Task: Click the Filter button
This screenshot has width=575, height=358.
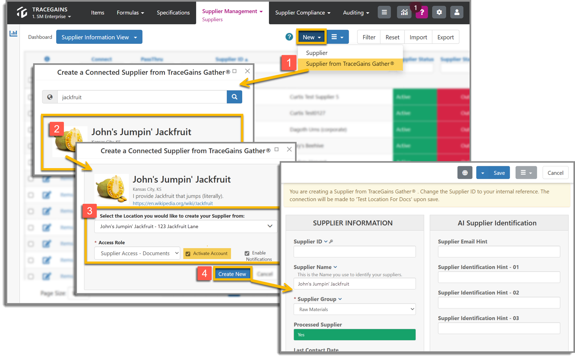Action: coord(369,37)
